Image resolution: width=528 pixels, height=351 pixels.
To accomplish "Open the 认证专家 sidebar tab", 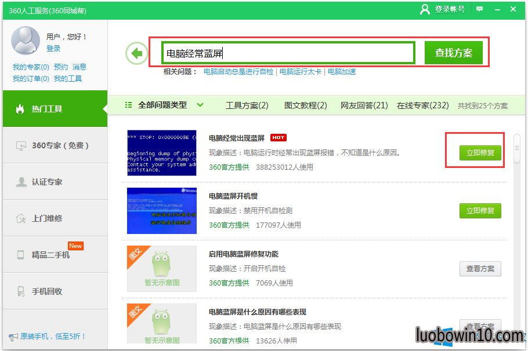I will tap(55, 182).
